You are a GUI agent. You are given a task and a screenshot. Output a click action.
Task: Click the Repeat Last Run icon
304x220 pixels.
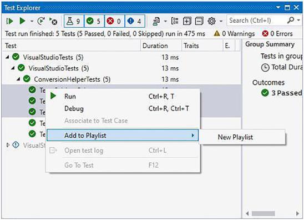click(41, 21)
